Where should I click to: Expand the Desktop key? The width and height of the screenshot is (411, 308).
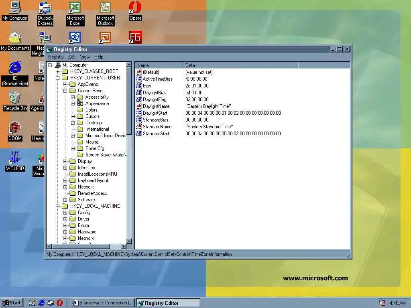pyautogui.click(x=73, y=123)
